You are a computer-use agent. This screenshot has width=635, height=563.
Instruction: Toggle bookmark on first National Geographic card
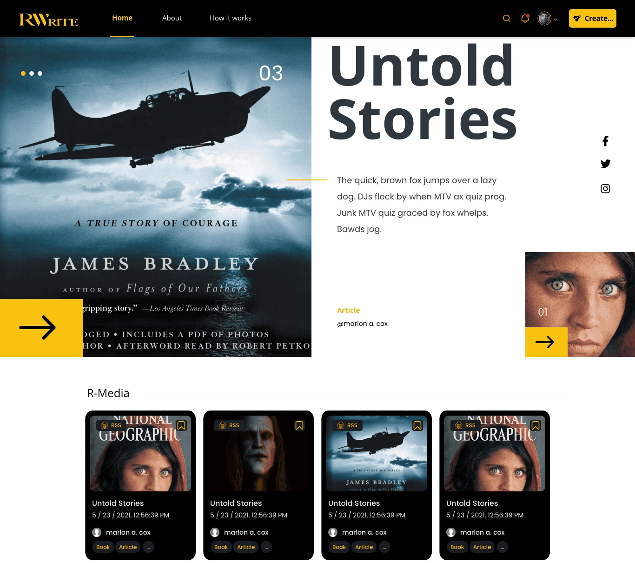pos(181,425)
